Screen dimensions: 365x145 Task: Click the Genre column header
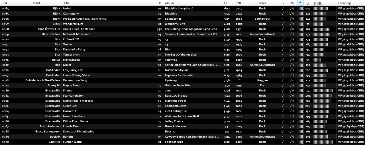tap(262, 3)
